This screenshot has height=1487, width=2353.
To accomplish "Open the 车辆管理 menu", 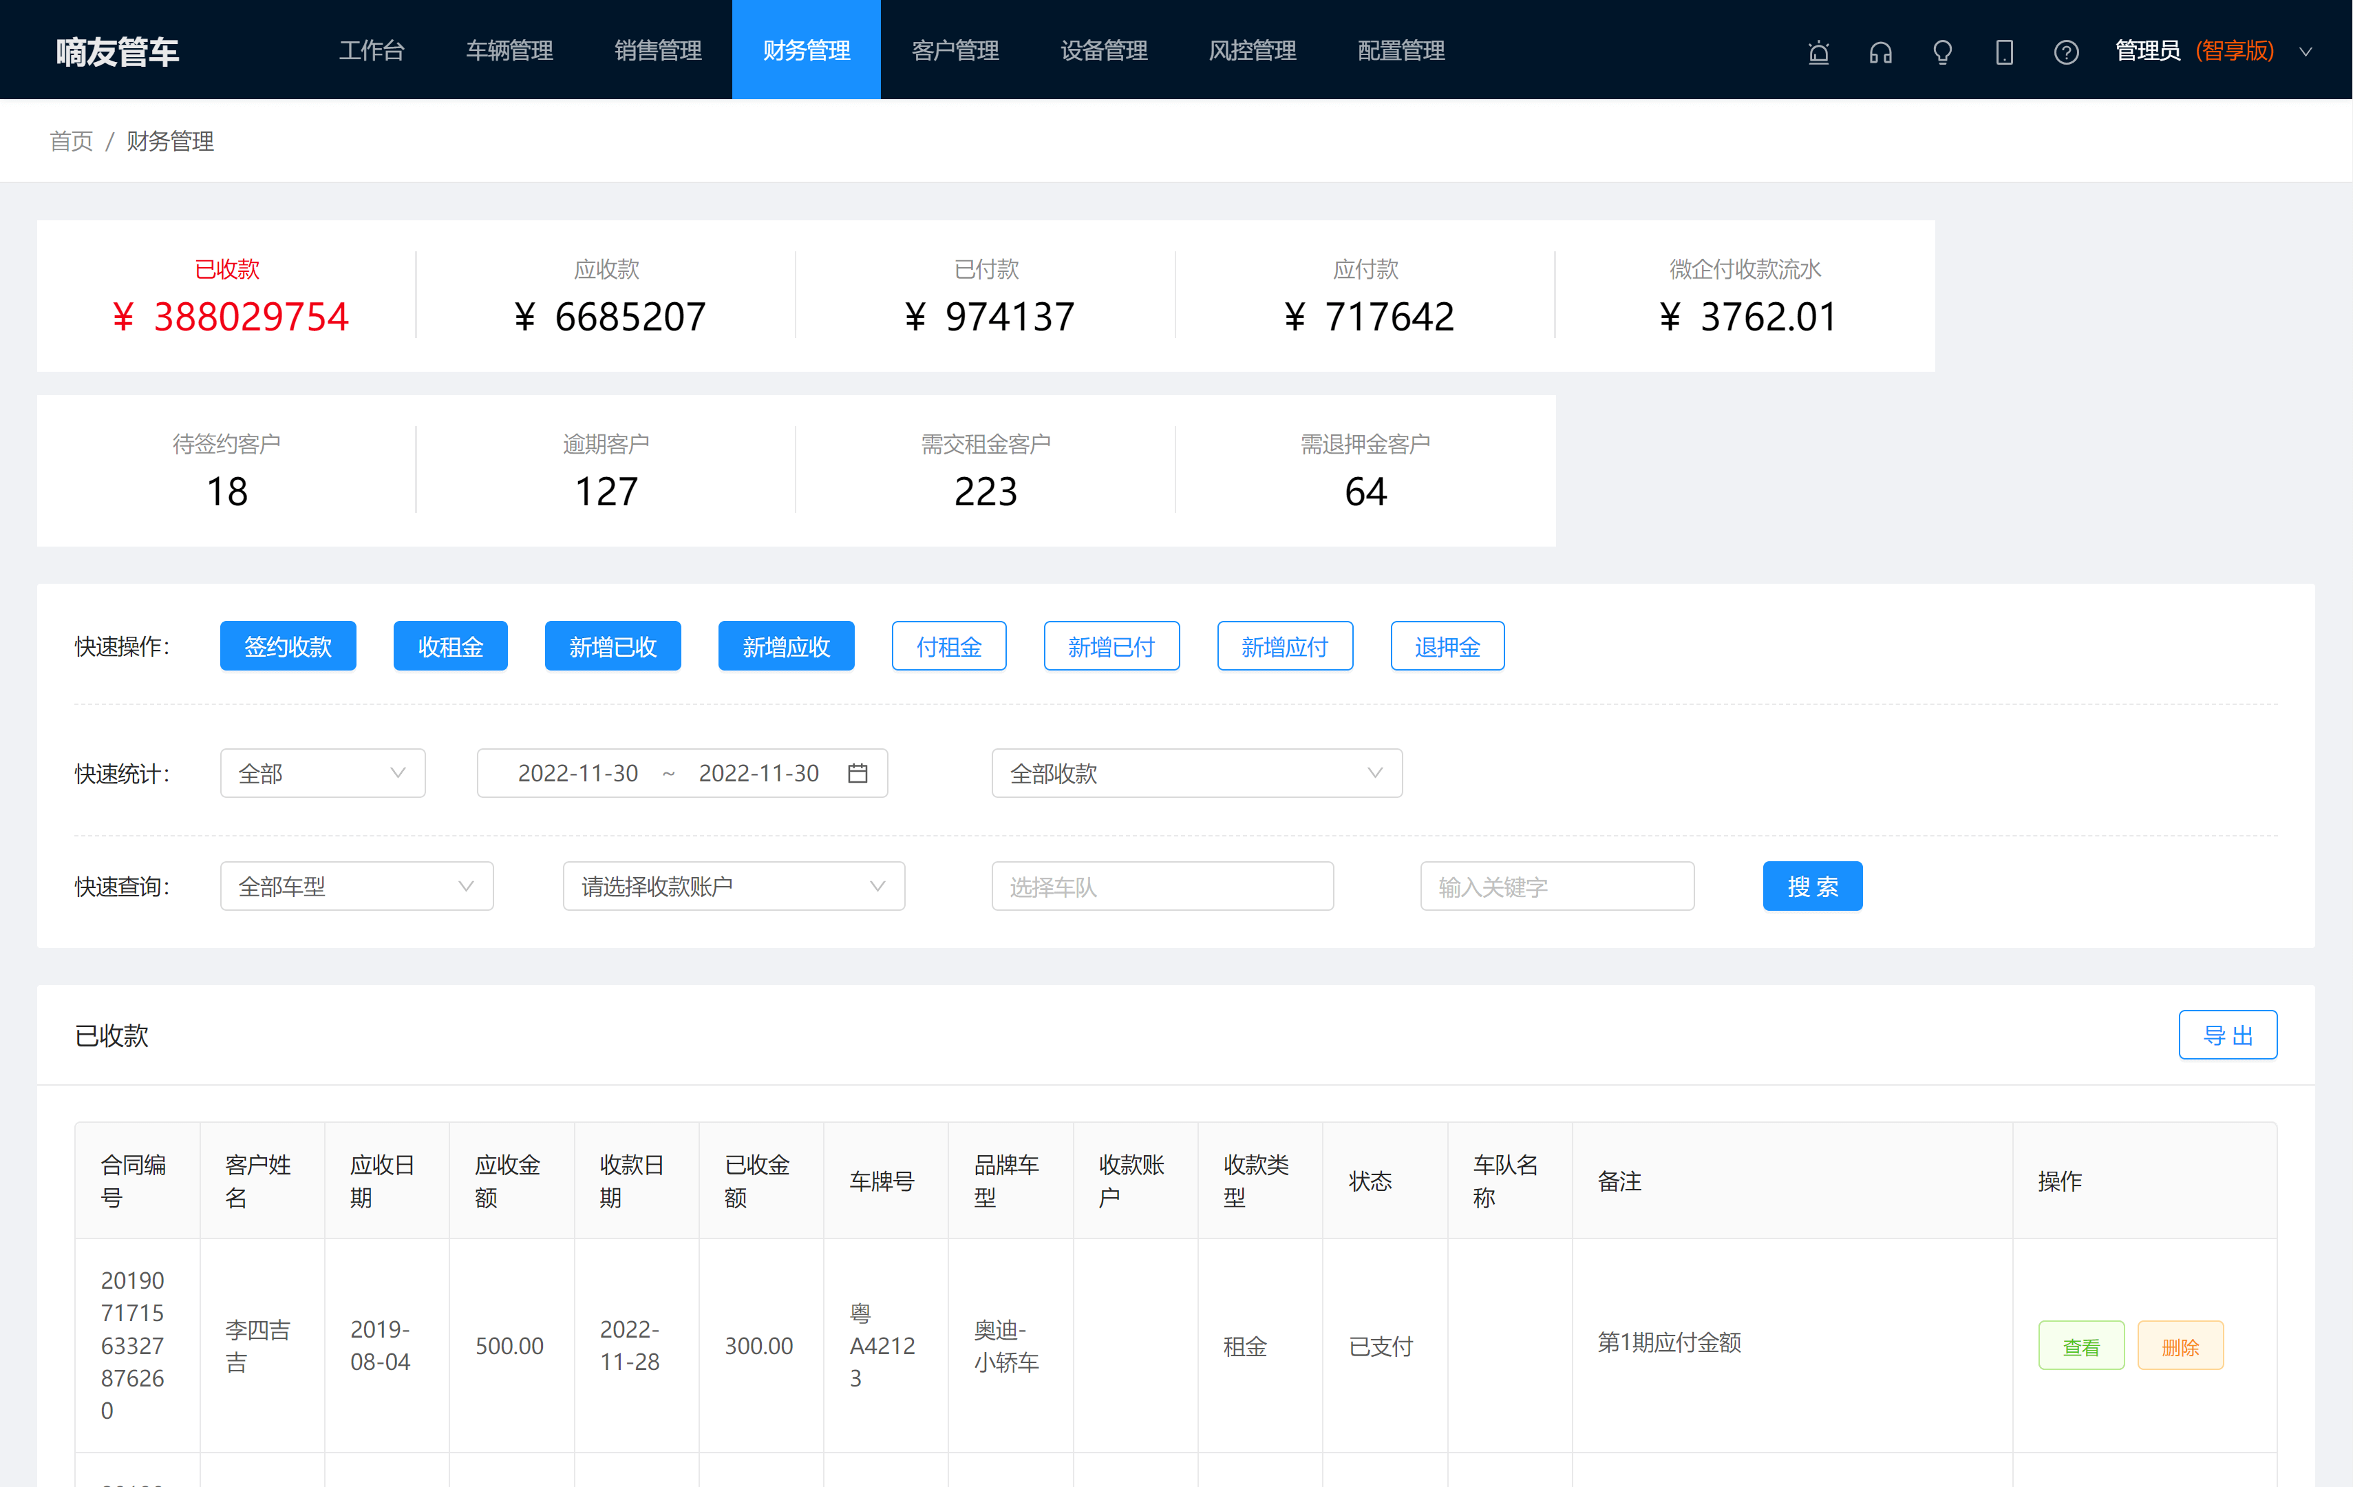I will click(509, 50).
